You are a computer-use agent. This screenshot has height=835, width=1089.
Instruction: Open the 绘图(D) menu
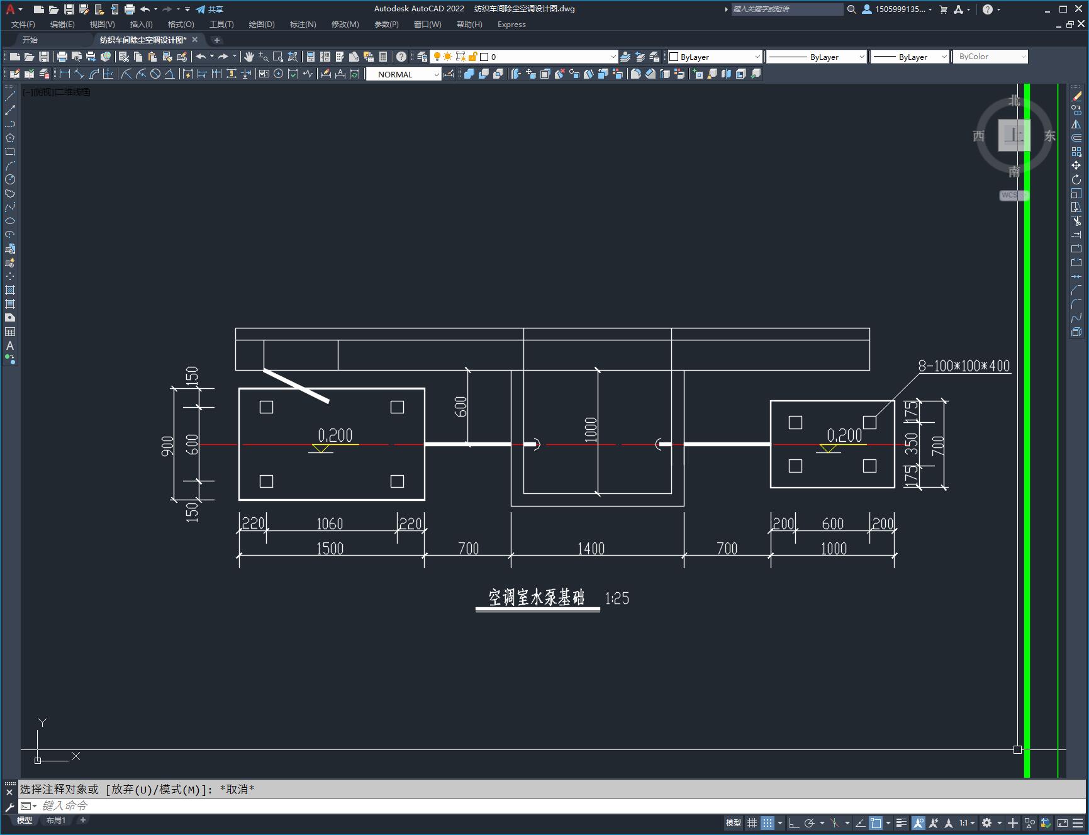tap(262, 25)
